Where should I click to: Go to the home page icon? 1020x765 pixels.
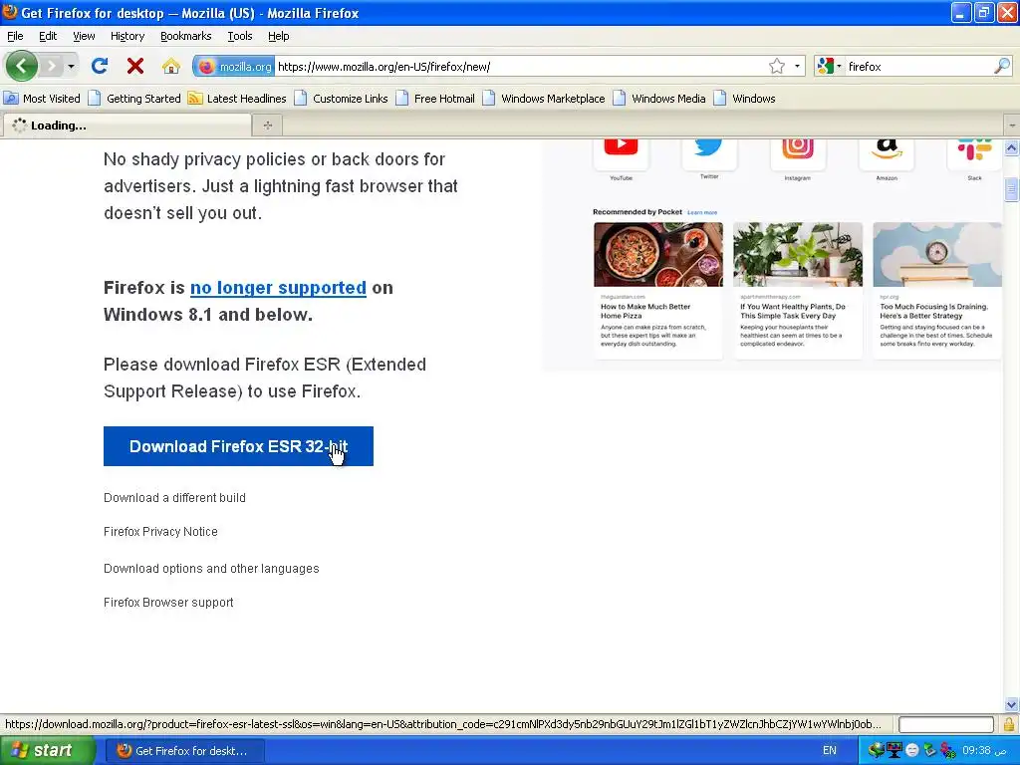pos(171,66)
